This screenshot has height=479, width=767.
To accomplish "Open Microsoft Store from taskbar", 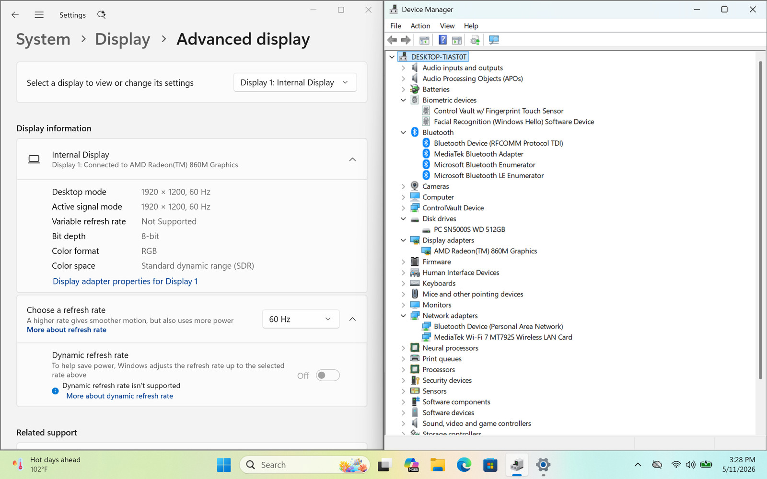I will [x=490, y=465].
